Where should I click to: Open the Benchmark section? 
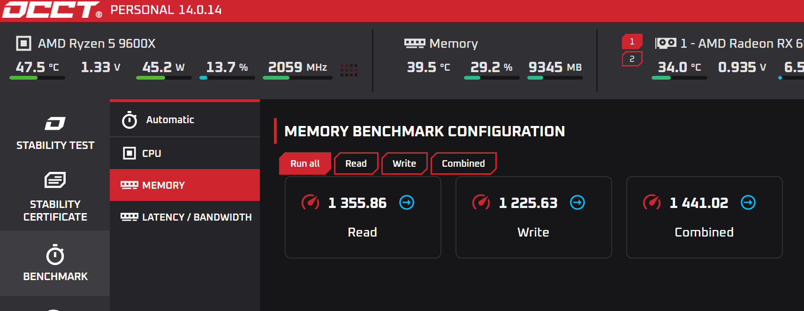pos(55,263)
